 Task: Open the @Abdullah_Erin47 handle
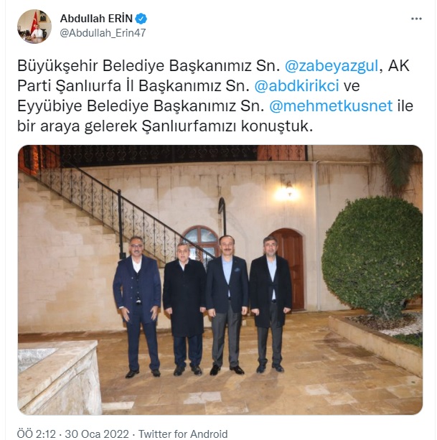tap(103, 33)
